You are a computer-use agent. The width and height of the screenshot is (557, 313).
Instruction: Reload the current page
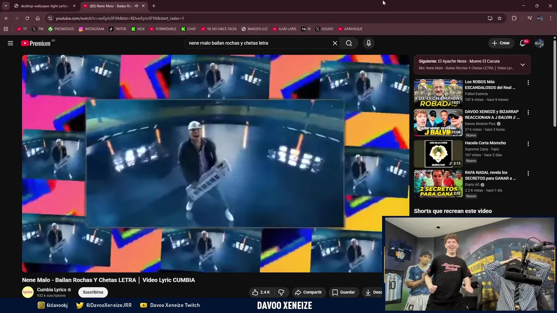(27, 18)
